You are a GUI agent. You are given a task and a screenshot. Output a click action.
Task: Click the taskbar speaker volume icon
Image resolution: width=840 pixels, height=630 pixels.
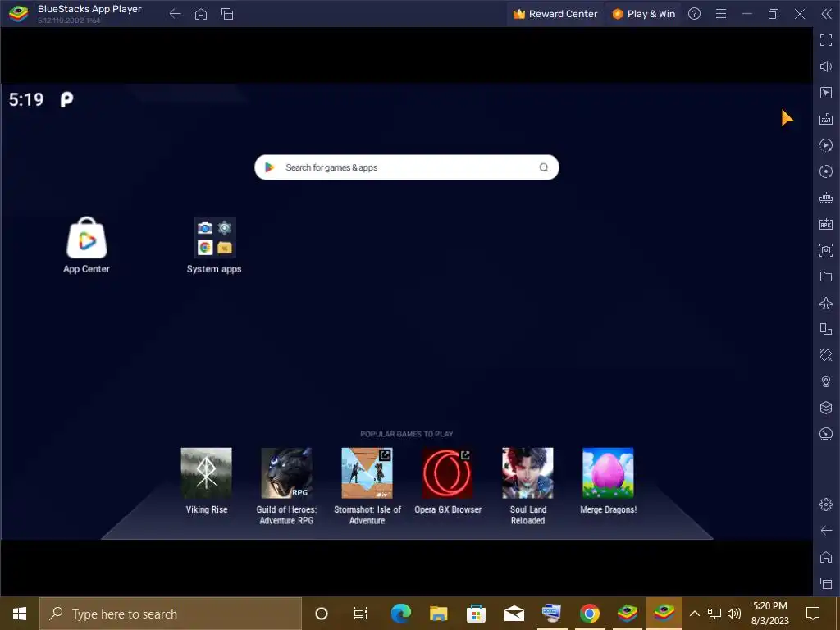point(734,614)
